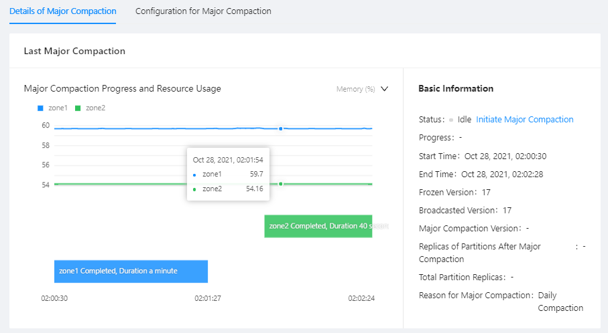The image size is (608, 333).
Task: Click the zone2 data point marker on green line
Action: (280, 184)
